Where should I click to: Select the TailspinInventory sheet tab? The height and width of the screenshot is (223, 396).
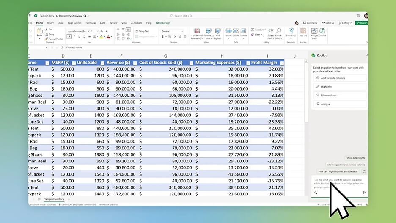coord(54,199)
